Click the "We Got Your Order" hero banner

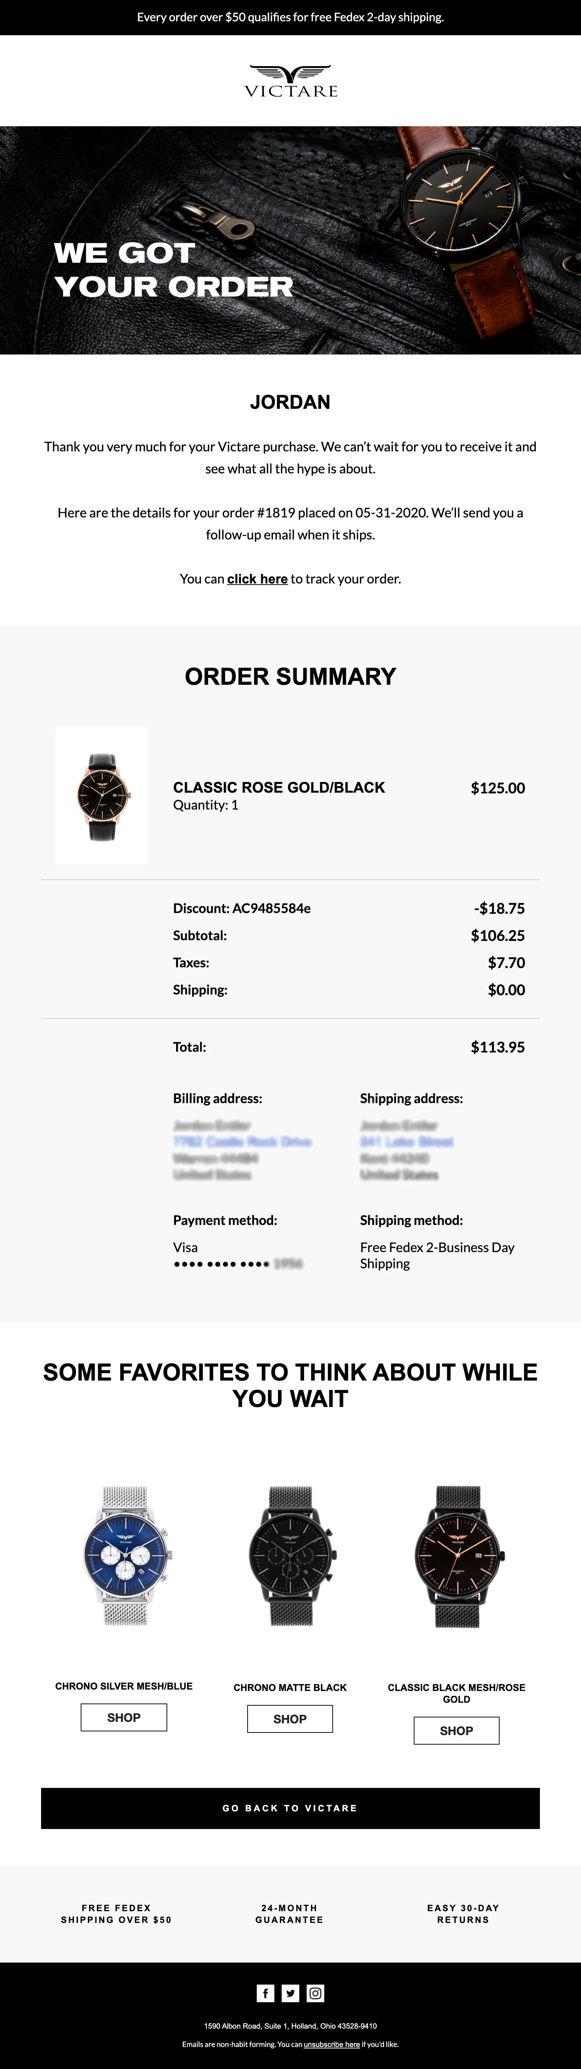tap(290, 240)
